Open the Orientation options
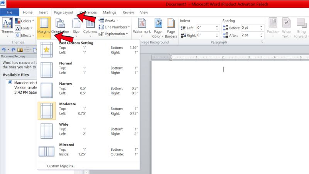Image resolution: width=309 pixels, height=174 pixels. (x=60, y=27)
